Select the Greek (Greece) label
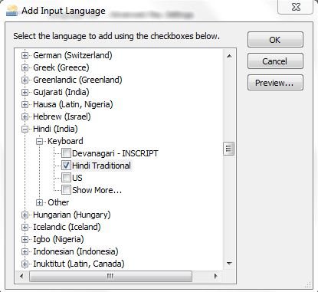The width and height of the screenshot is (318, 292). pos(61,67)
